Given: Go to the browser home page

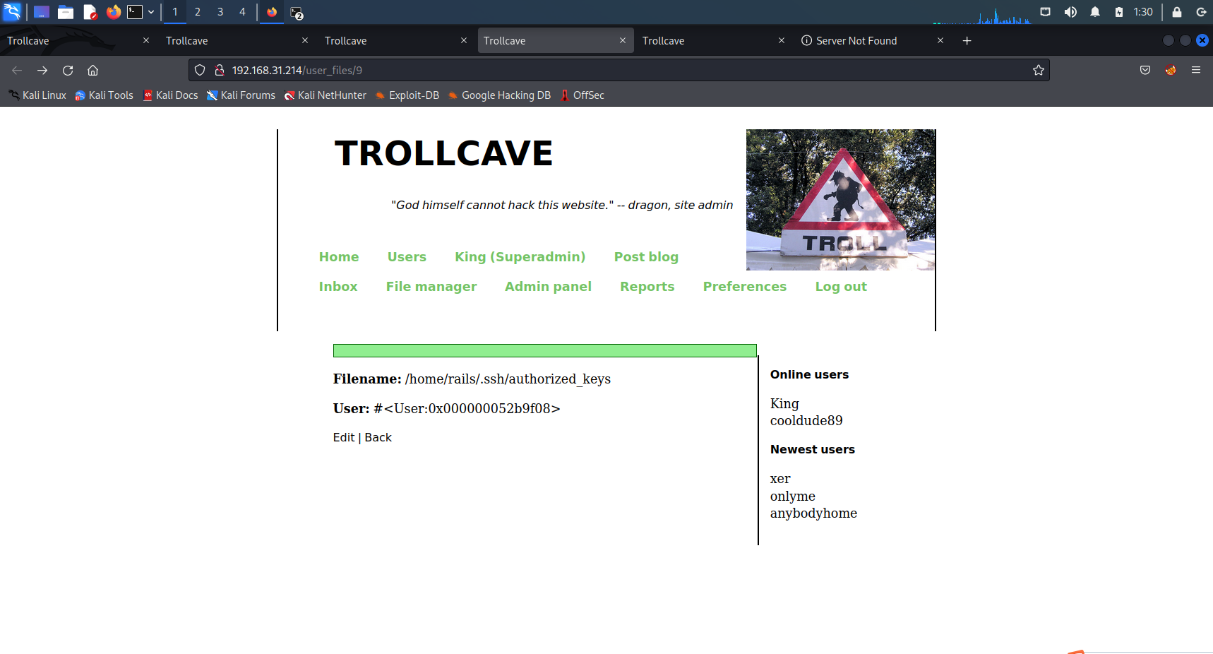Looking at the screenshot, I should (x=92, y=70).
